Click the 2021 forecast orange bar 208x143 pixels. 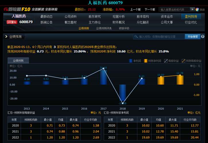[180, 80]
